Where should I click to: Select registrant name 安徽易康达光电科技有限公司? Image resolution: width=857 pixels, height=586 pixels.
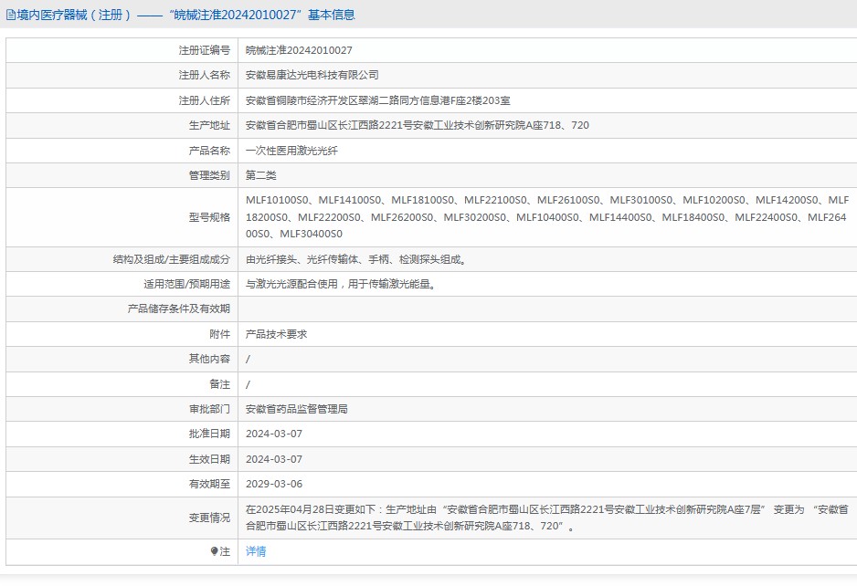(312, 76)
